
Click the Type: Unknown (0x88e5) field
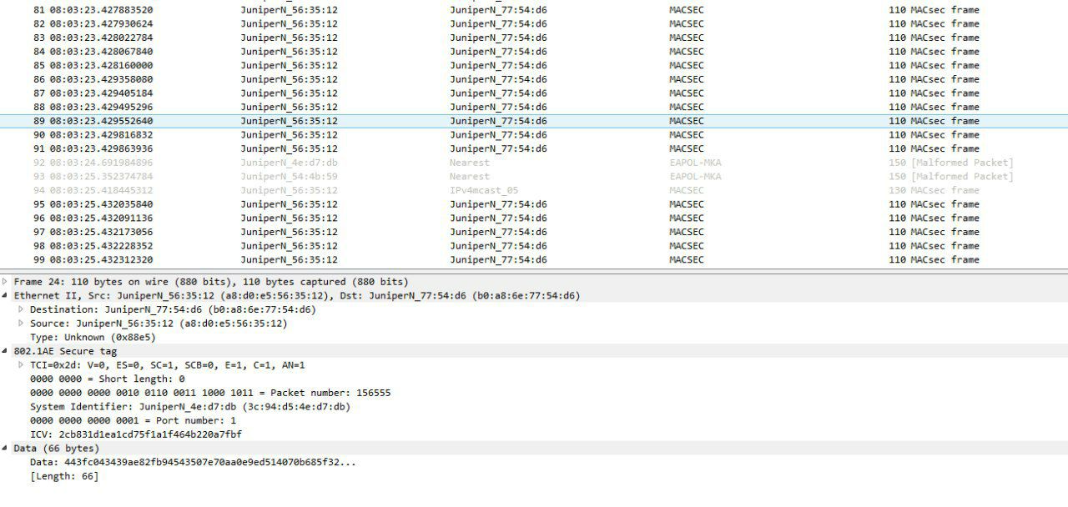(x=93, y=338)
